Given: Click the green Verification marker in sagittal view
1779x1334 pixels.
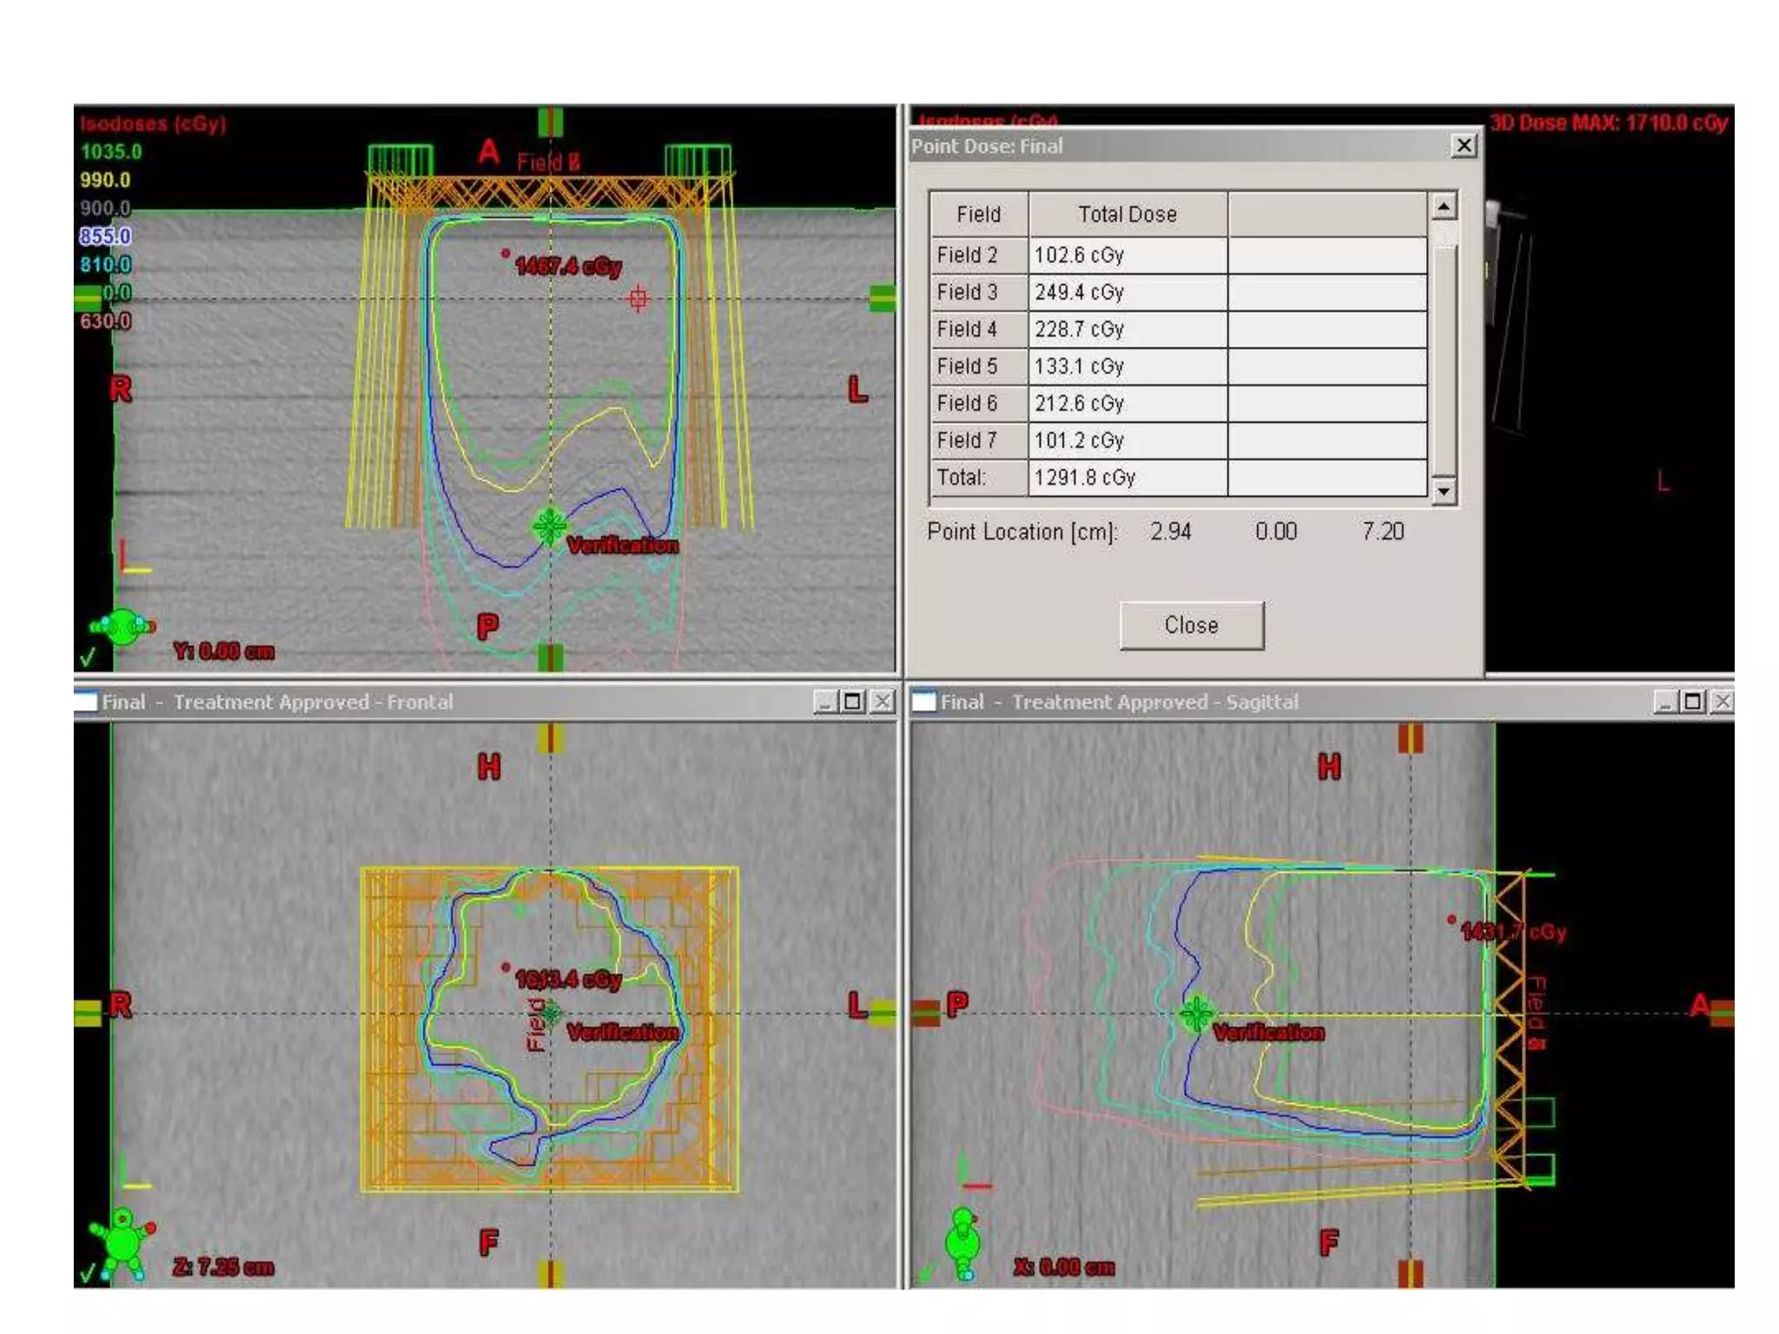Looking at the screenshot, I should (1197, 1014).
